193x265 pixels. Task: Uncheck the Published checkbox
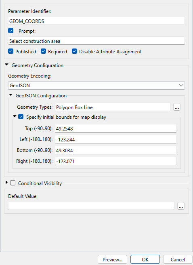(x=11, y=51)
